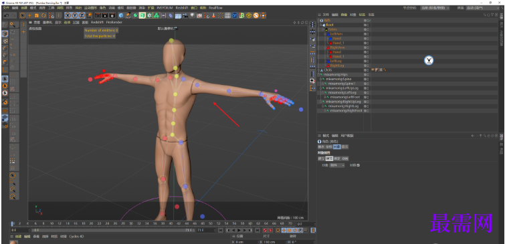This screenshot has height=244, width=505.
Task: Collapse the LeftArm tree node
Action: click(x=324, y=34)
